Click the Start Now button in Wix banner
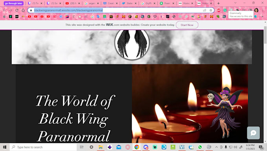Screen dimensions: 267x151 click(187, 25)
